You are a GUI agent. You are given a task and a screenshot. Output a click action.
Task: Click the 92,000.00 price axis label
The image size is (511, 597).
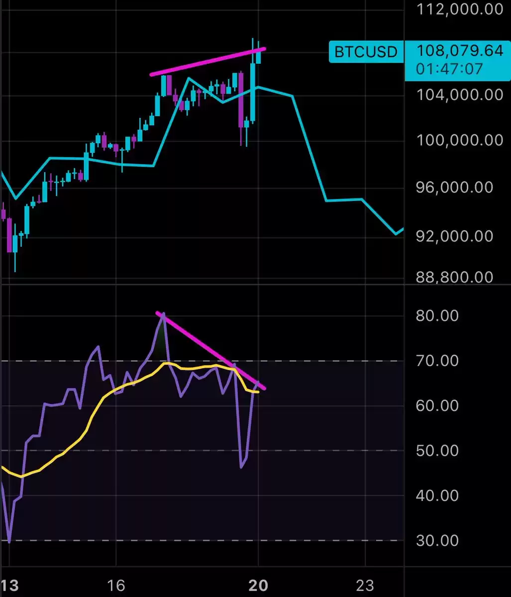coord(456,236)
